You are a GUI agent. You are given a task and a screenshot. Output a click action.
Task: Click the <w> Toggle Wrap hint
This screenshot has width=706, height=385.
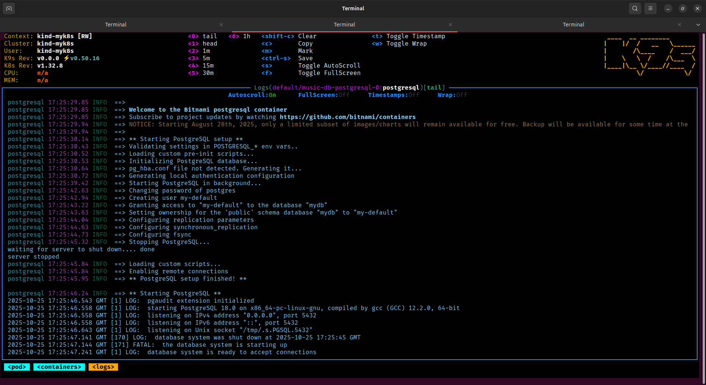pyautogui.click(x=399, y=44)
